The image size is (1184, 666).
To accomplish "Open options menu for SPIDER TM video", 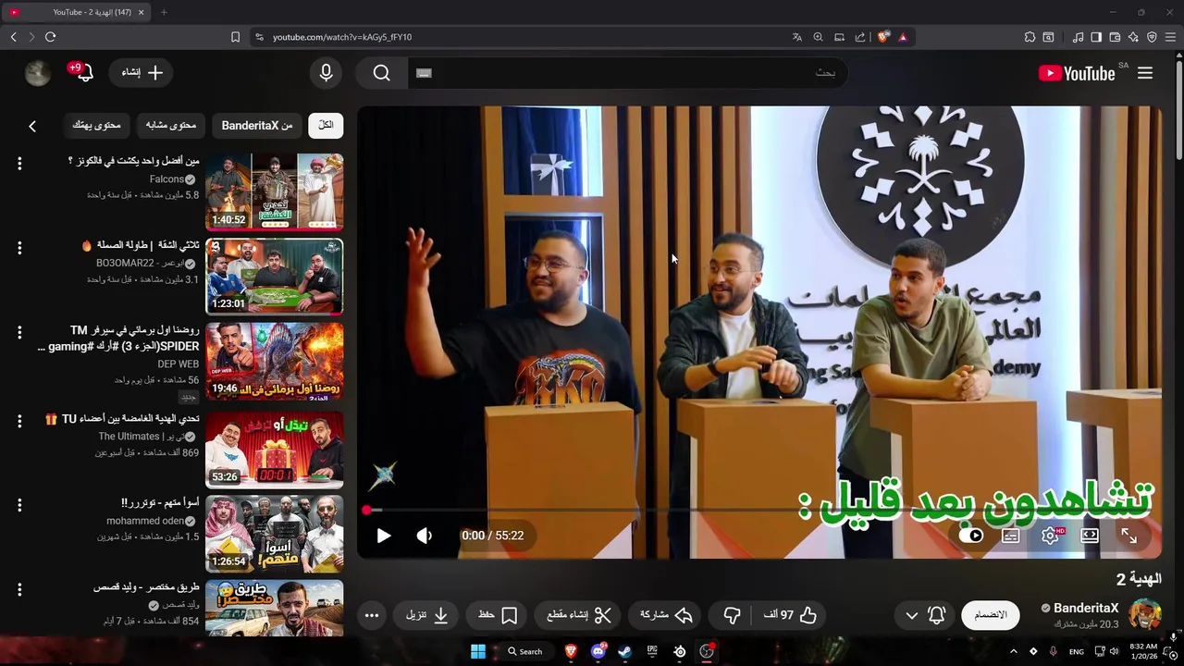I will tap(19, 332).
